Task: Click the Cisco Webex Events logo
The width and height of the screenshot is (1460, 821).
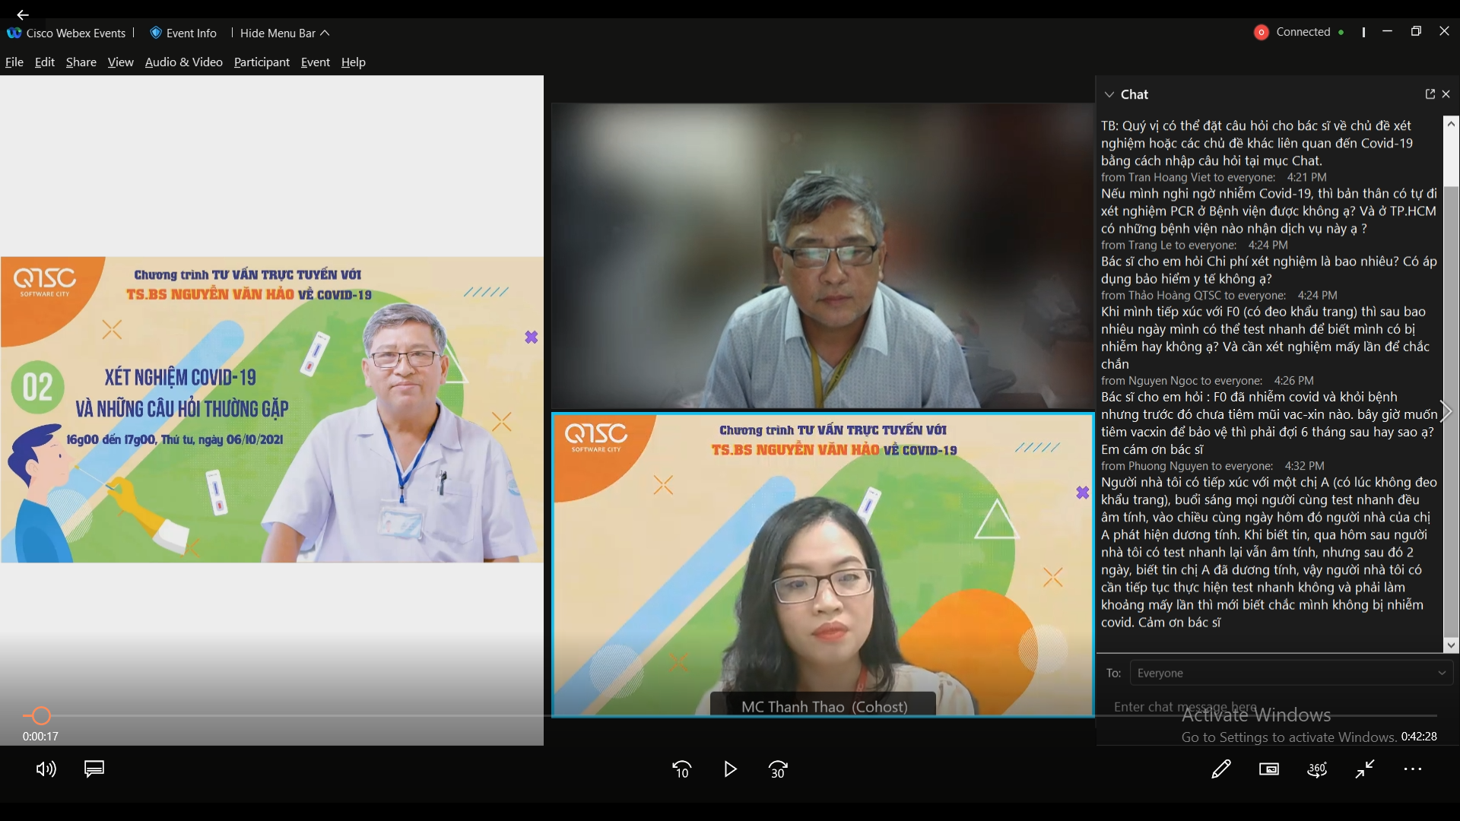Action: [14, 33]
